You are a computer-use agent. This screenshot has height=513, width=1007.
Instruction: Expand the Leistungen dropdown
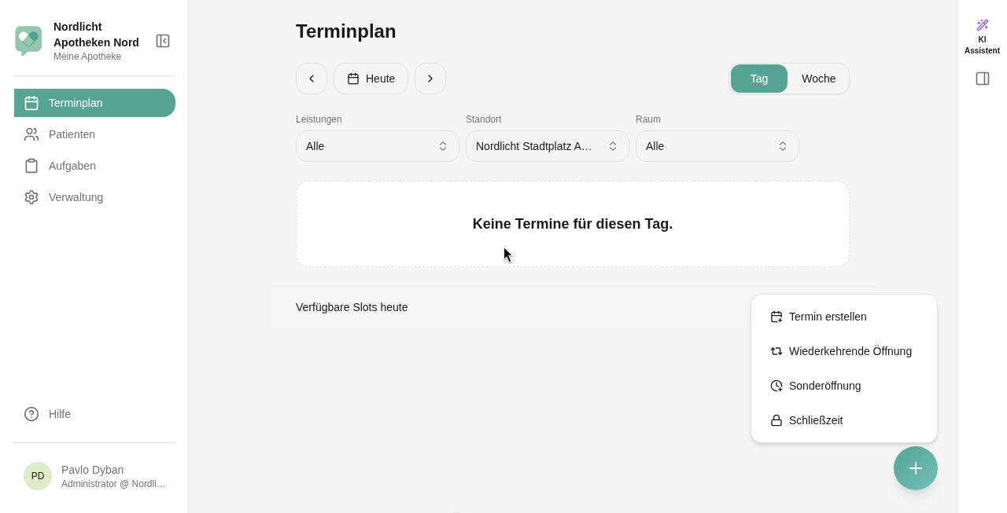coord(378,146)
